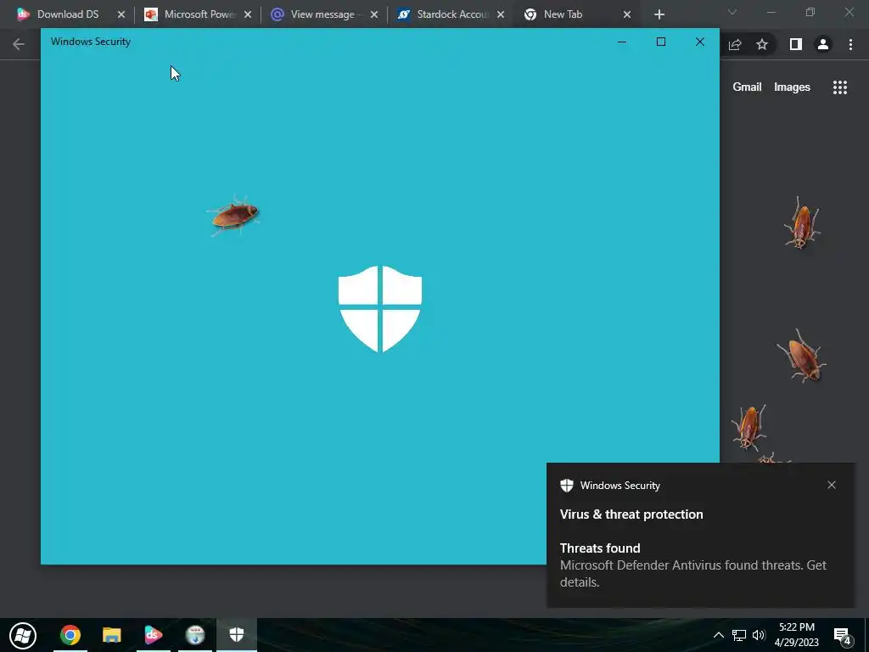Close the Windows Security window

[700, 42]
